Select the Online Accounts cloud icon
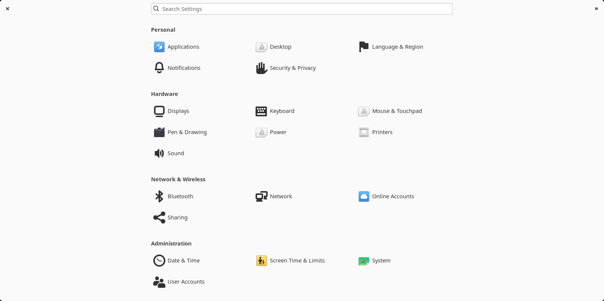 pos(364,196)
